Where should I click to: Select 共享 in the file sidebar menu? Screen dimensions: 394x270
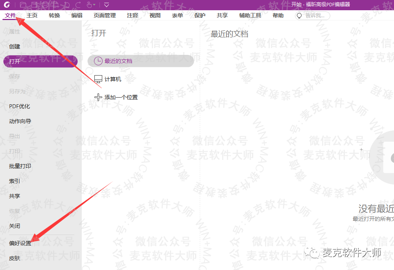pyautogui.click(x=15, y=196)
